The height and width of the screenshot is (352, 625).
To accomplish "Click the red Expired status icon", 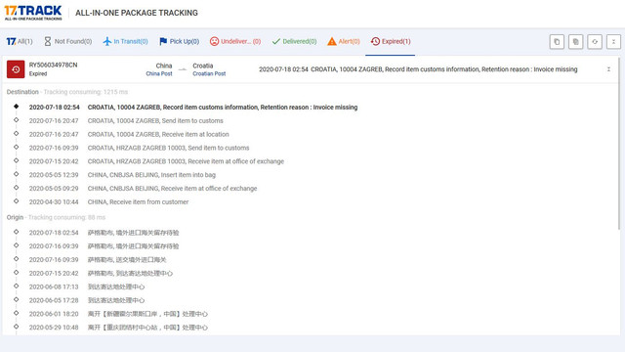I will 16,69.
